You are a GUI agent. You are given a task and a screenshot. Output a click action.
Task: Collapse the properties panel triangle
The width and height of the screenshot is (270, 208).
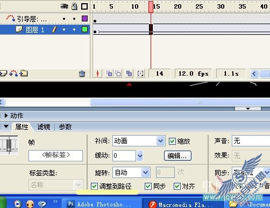coord(6,127)
